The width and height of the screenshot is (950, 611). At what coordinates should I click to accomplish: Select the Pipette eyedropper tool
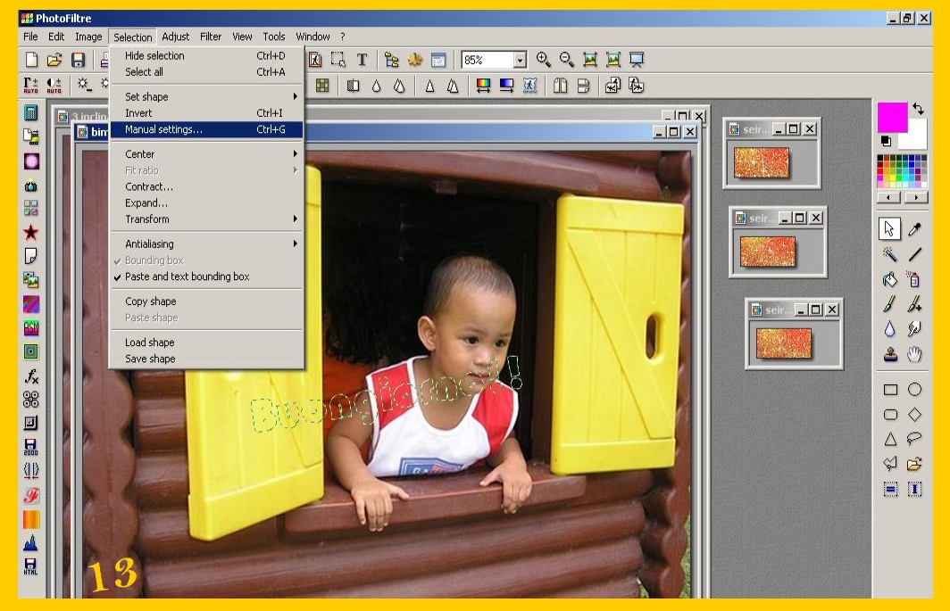[914, 229]
